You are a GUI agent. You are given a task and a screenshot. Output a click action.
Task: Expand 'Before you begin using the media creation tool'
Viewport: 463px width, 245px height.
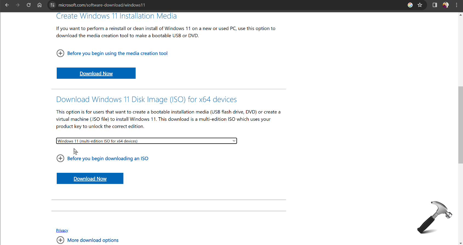[117, 53]
